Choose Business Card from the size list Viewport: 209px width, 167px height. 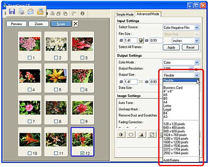[x=173, y=88]
